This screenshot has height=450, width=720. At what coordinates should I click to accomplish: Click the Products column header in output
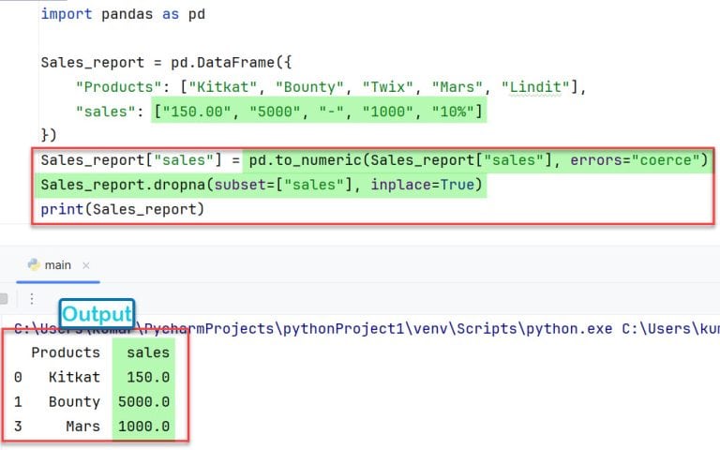[66, 352]
